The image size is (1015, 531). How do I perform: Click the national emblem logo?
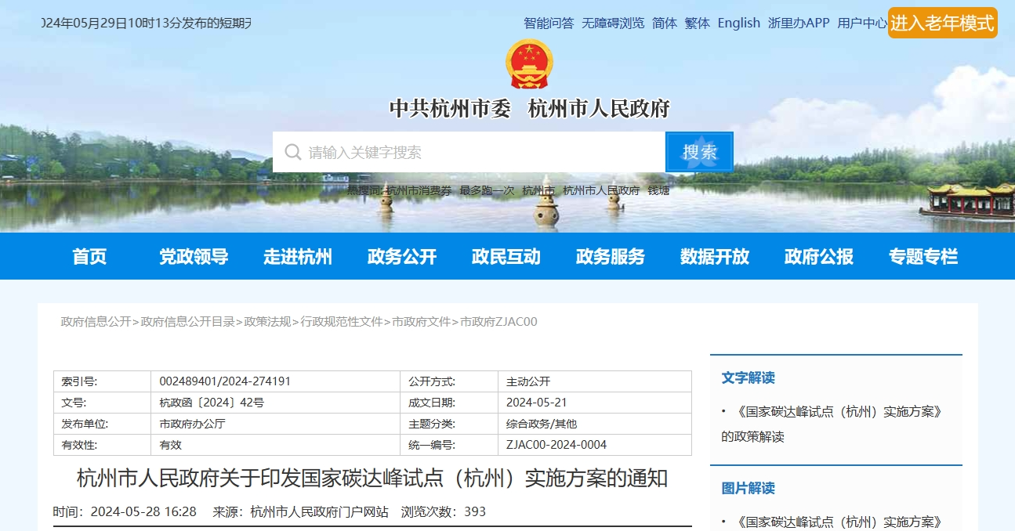pyautogui.click(x=529, y=64)
